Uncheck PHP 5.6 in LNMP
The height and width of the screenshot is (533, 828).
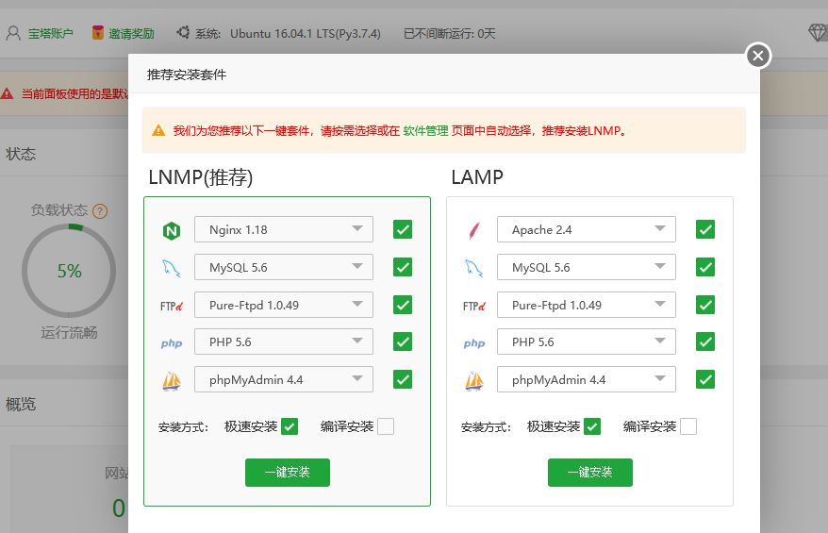403,341
